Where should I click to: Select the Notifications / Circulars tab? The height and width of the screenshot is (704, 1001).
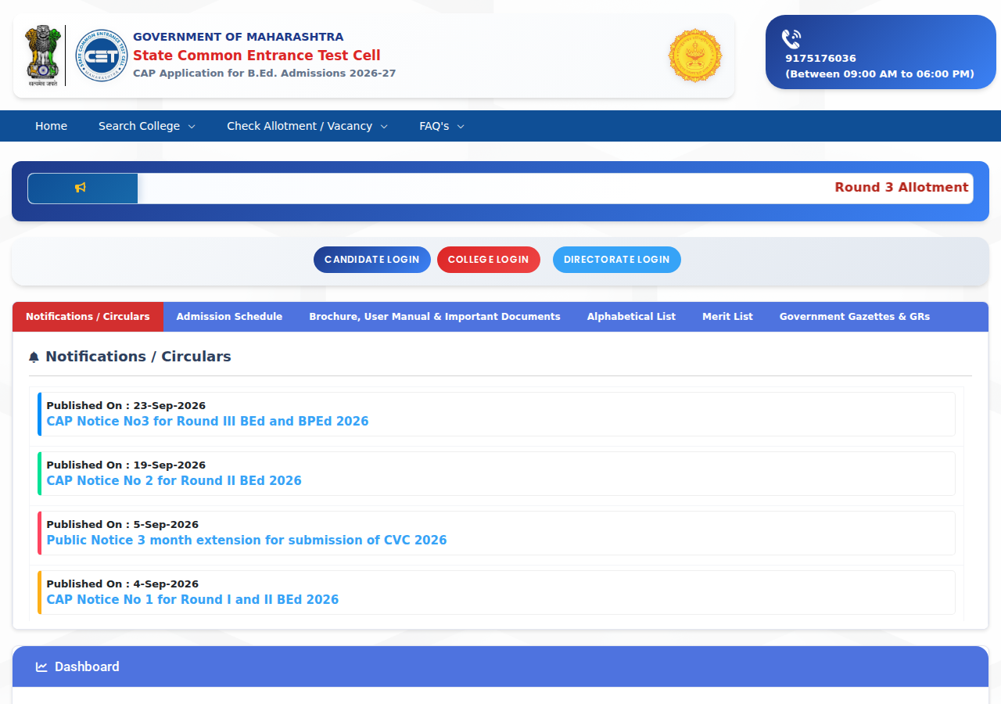tap(88, 317)
